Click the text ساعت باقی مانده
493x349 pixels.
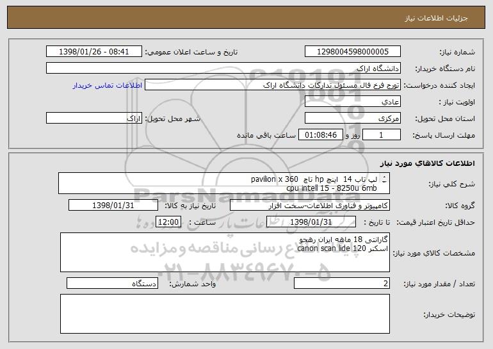click(266, 135)
